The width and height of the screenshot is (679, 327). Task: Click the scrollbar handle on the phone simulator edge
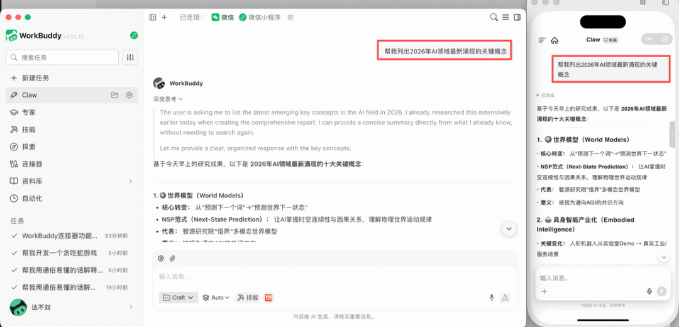673,134
